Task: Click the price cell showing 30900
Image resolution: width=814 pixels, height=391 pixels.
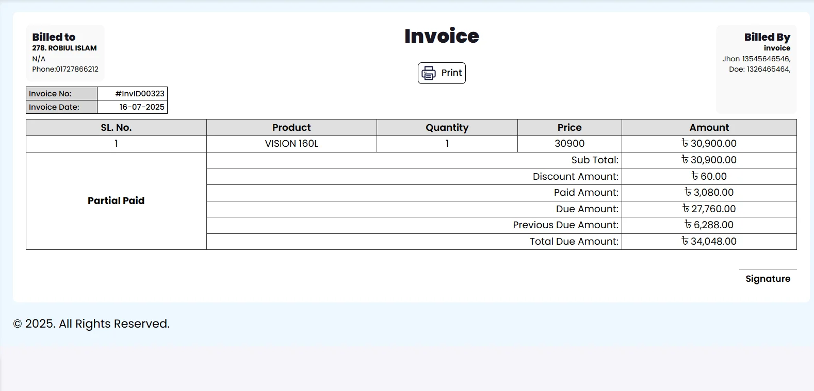Action: coord(569,144)
